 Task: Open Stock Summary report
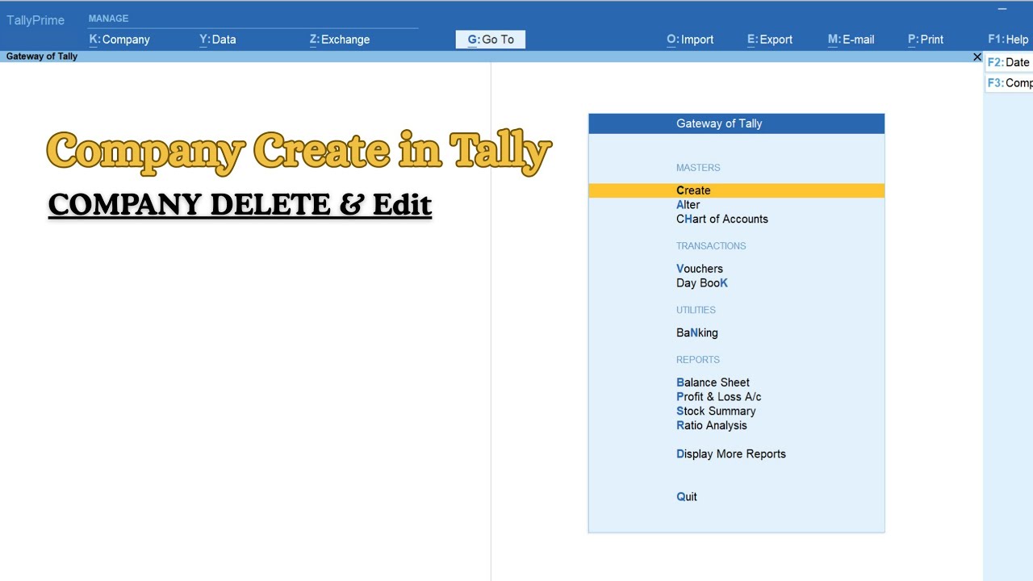[716, 411]
